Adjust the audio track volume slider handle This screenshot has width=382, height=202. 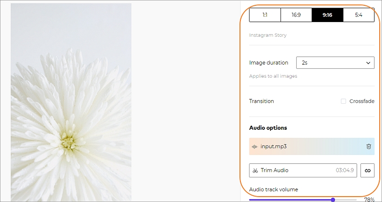(333, 200)
